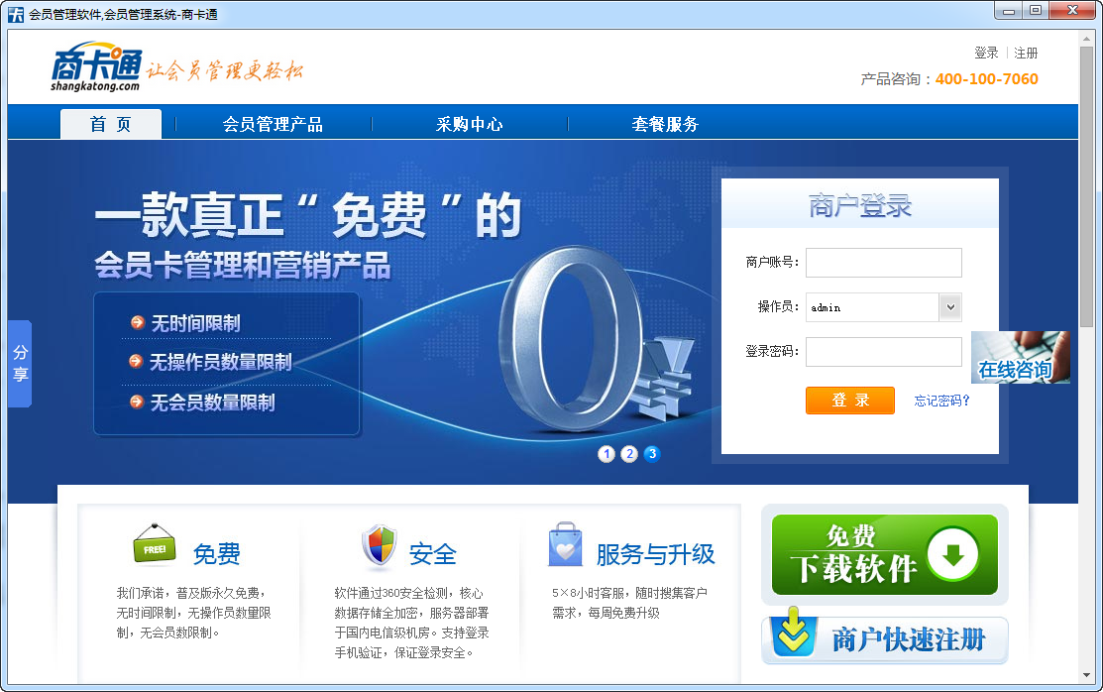1103x692 pixels.
Task: Click the orange 登录 login button
Action: (849, 401)
